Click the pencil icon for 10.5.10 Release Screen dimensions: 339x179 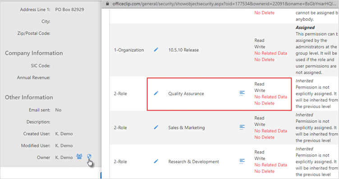[156, 49]
